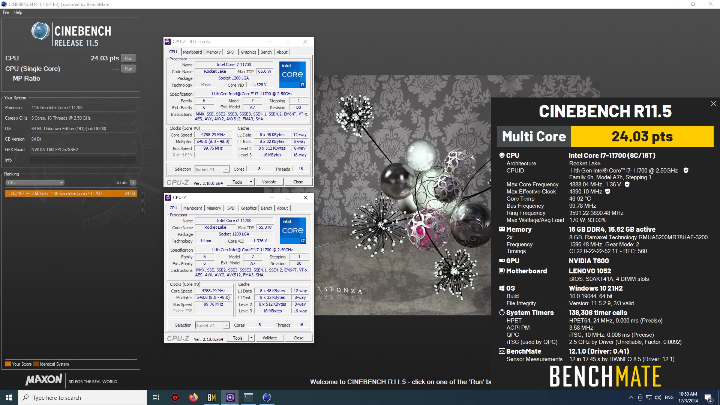This screenshot has width=720, height=405.
Task: Click the Identical System legend swatch
Action: coord(36,364)
